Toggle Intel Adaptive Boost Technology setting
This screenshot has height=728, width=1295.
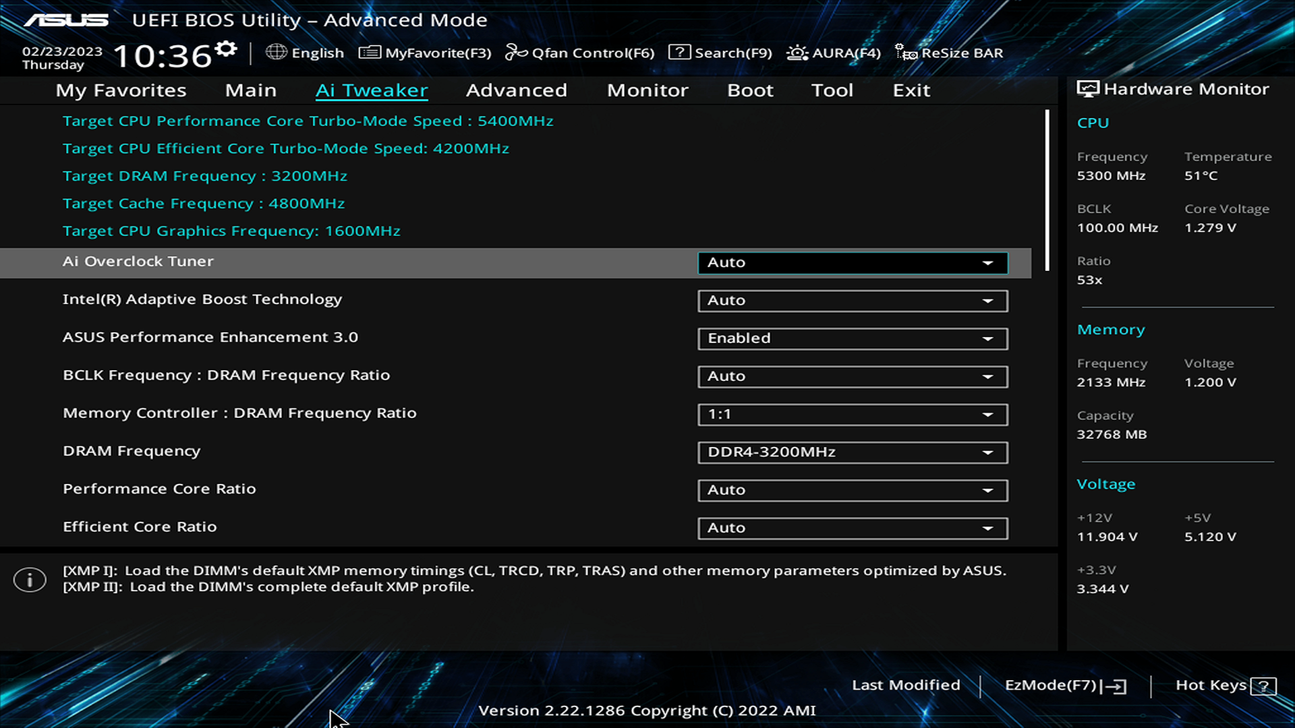coord(851,299)
